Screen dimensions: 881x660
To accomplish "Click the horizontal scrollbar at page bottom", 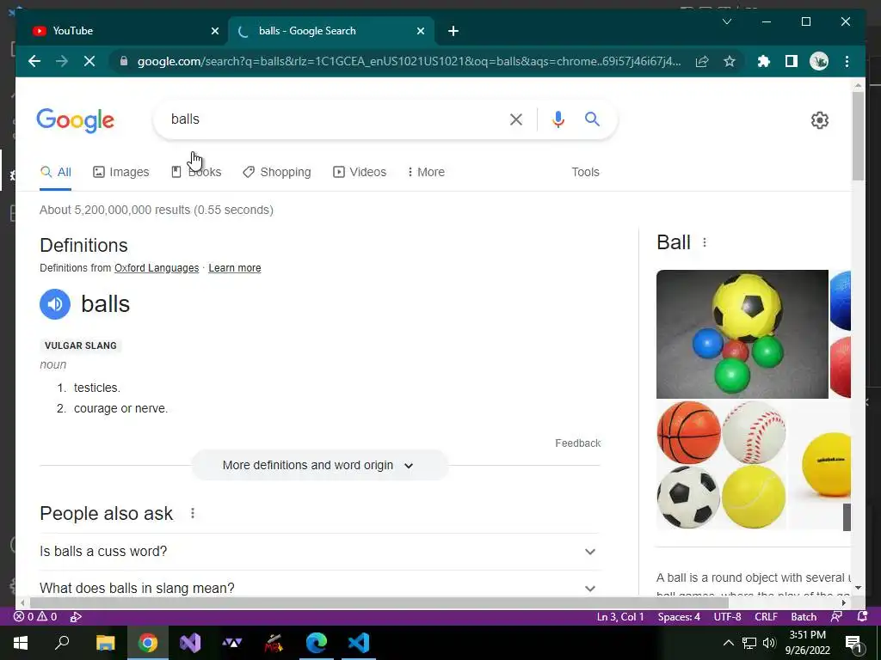I will [379, 602].
